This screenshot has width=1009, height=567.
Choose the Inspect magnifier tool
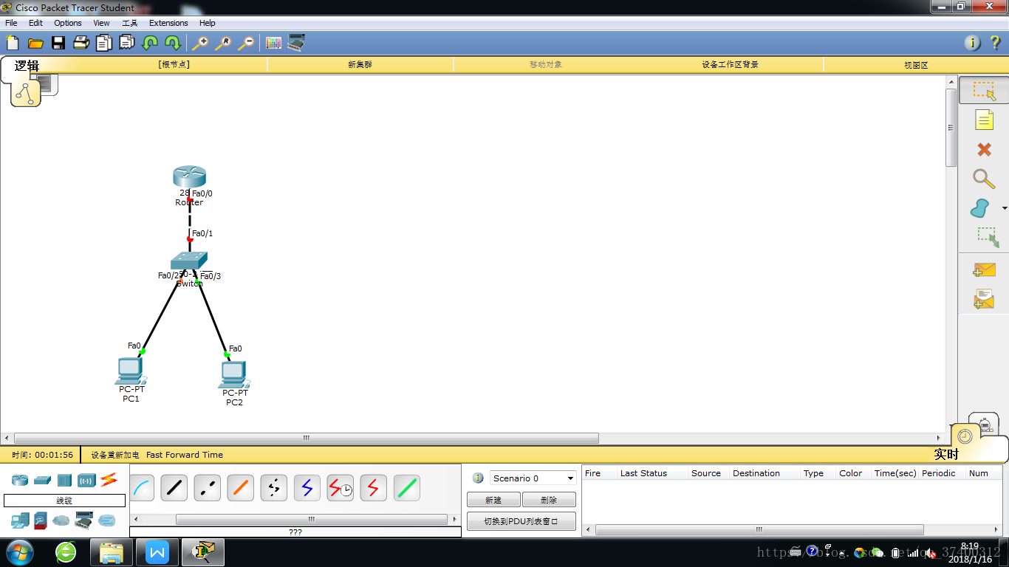click(x=984, y=179)
